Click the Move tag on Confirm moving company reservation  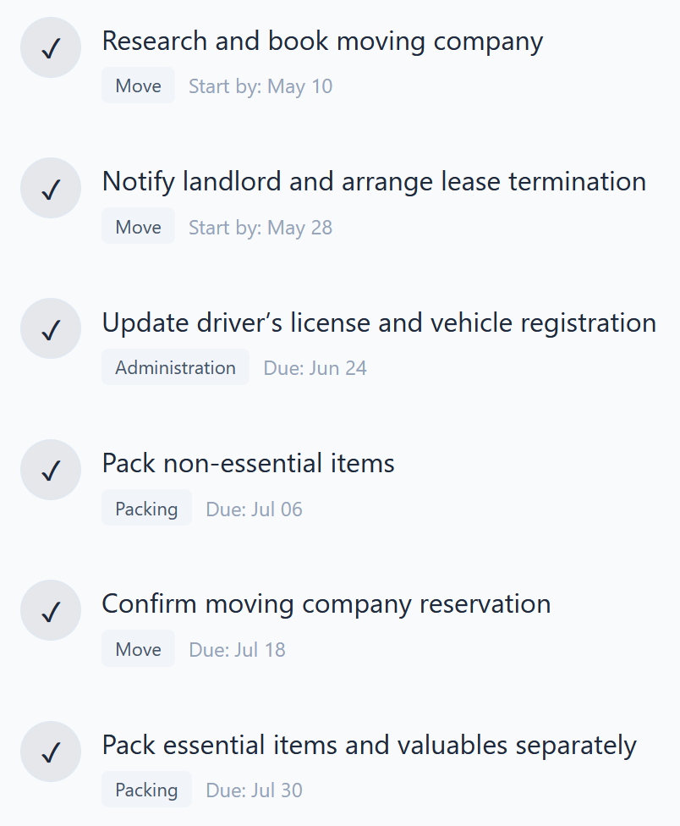pos(138,649)
